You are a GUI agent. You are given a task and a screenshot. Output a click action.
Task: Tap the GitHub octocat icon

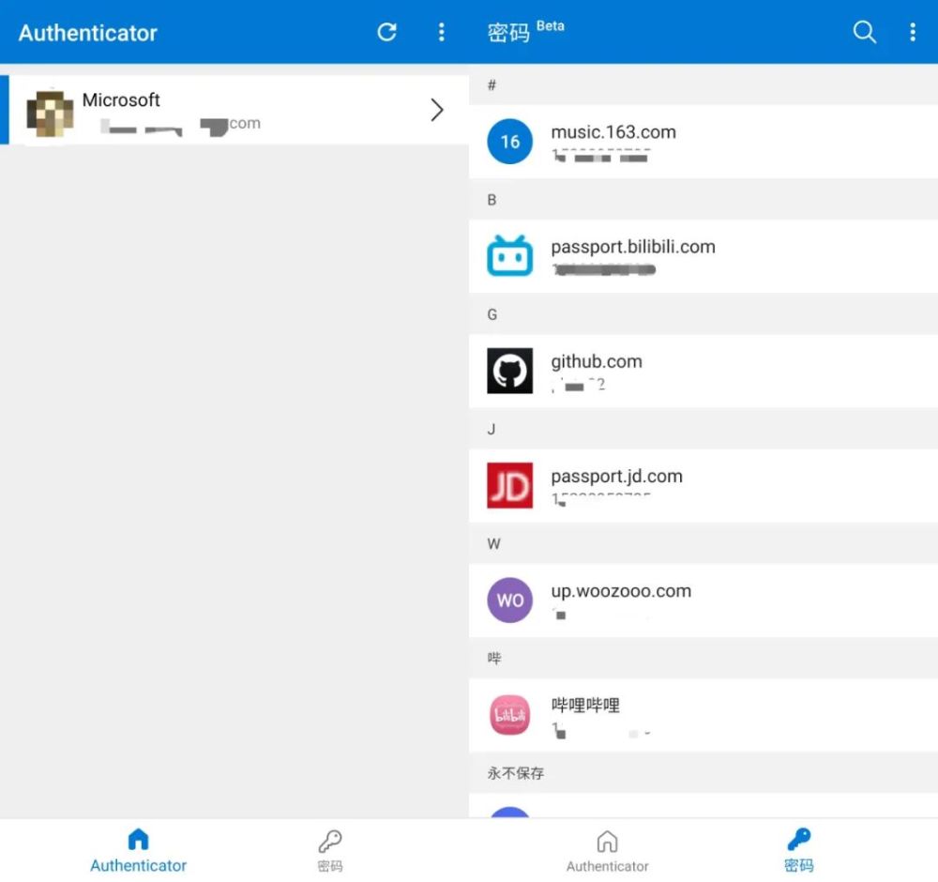point(509,371)
